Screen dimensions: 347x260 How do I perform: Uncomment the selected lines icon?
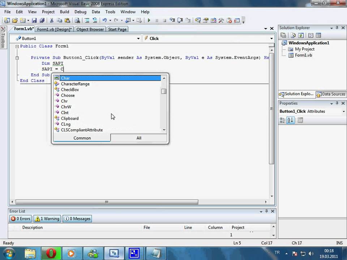click(x=95, y=21)
